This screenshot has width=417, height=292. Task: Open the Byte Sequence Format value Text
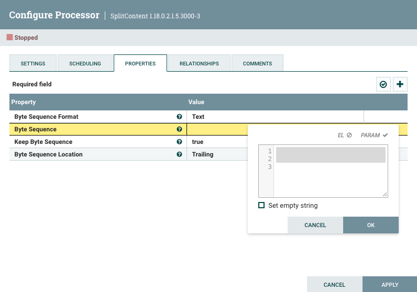click(x=198, y=117)
